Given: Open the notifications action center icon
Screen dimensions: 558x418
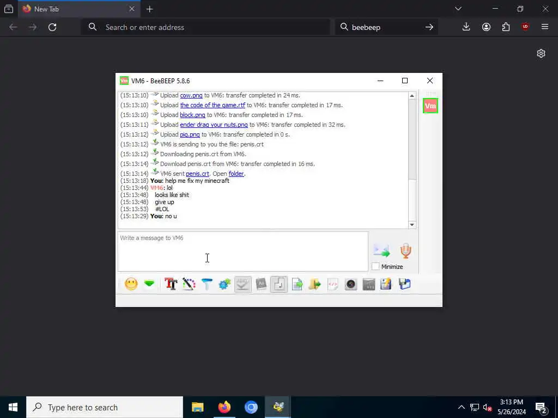Looking at the screenshot, I should [x=541, y=408].
